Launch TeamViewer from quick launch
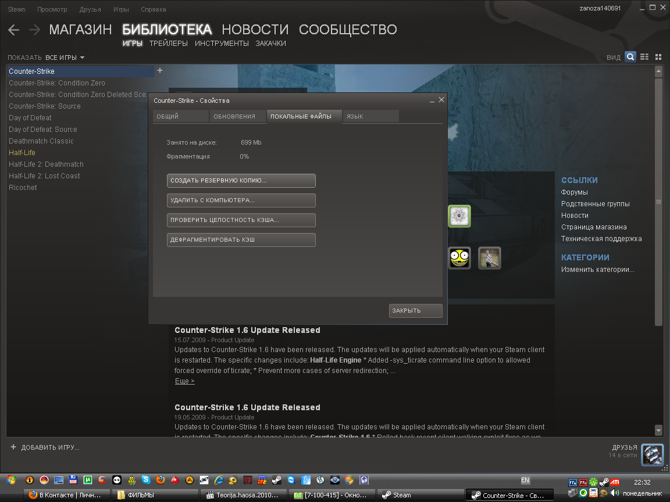 coord(291,480)
